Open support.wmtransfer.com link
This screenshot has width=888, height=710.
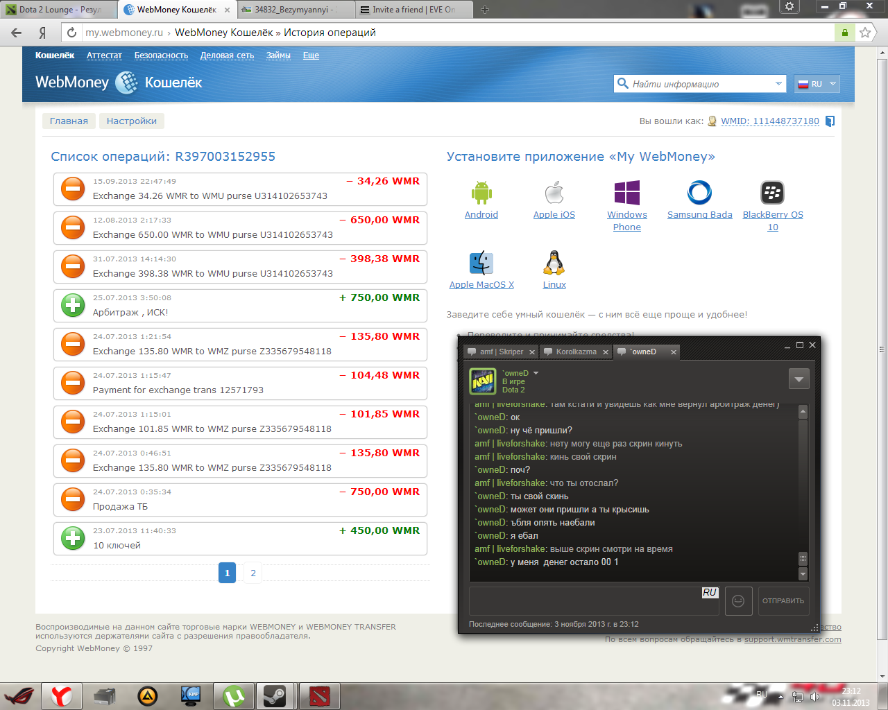tap(792, 639)
